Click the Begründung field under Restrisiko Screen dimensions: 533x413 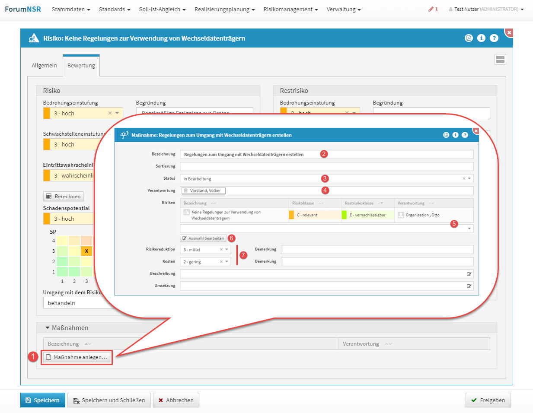pos(431,113)
